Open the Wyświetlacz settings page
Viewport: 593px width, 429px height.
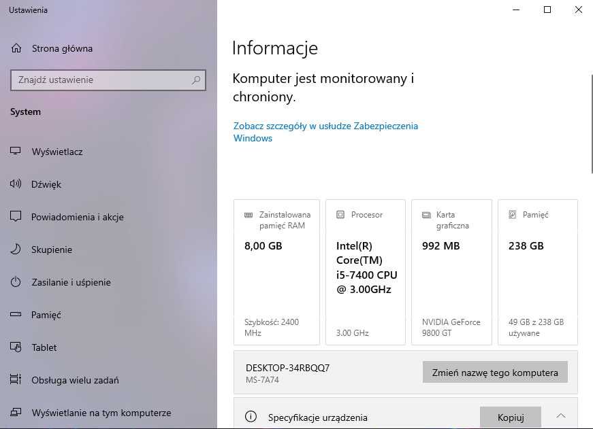pyautogui.click(x=57, y=152)
